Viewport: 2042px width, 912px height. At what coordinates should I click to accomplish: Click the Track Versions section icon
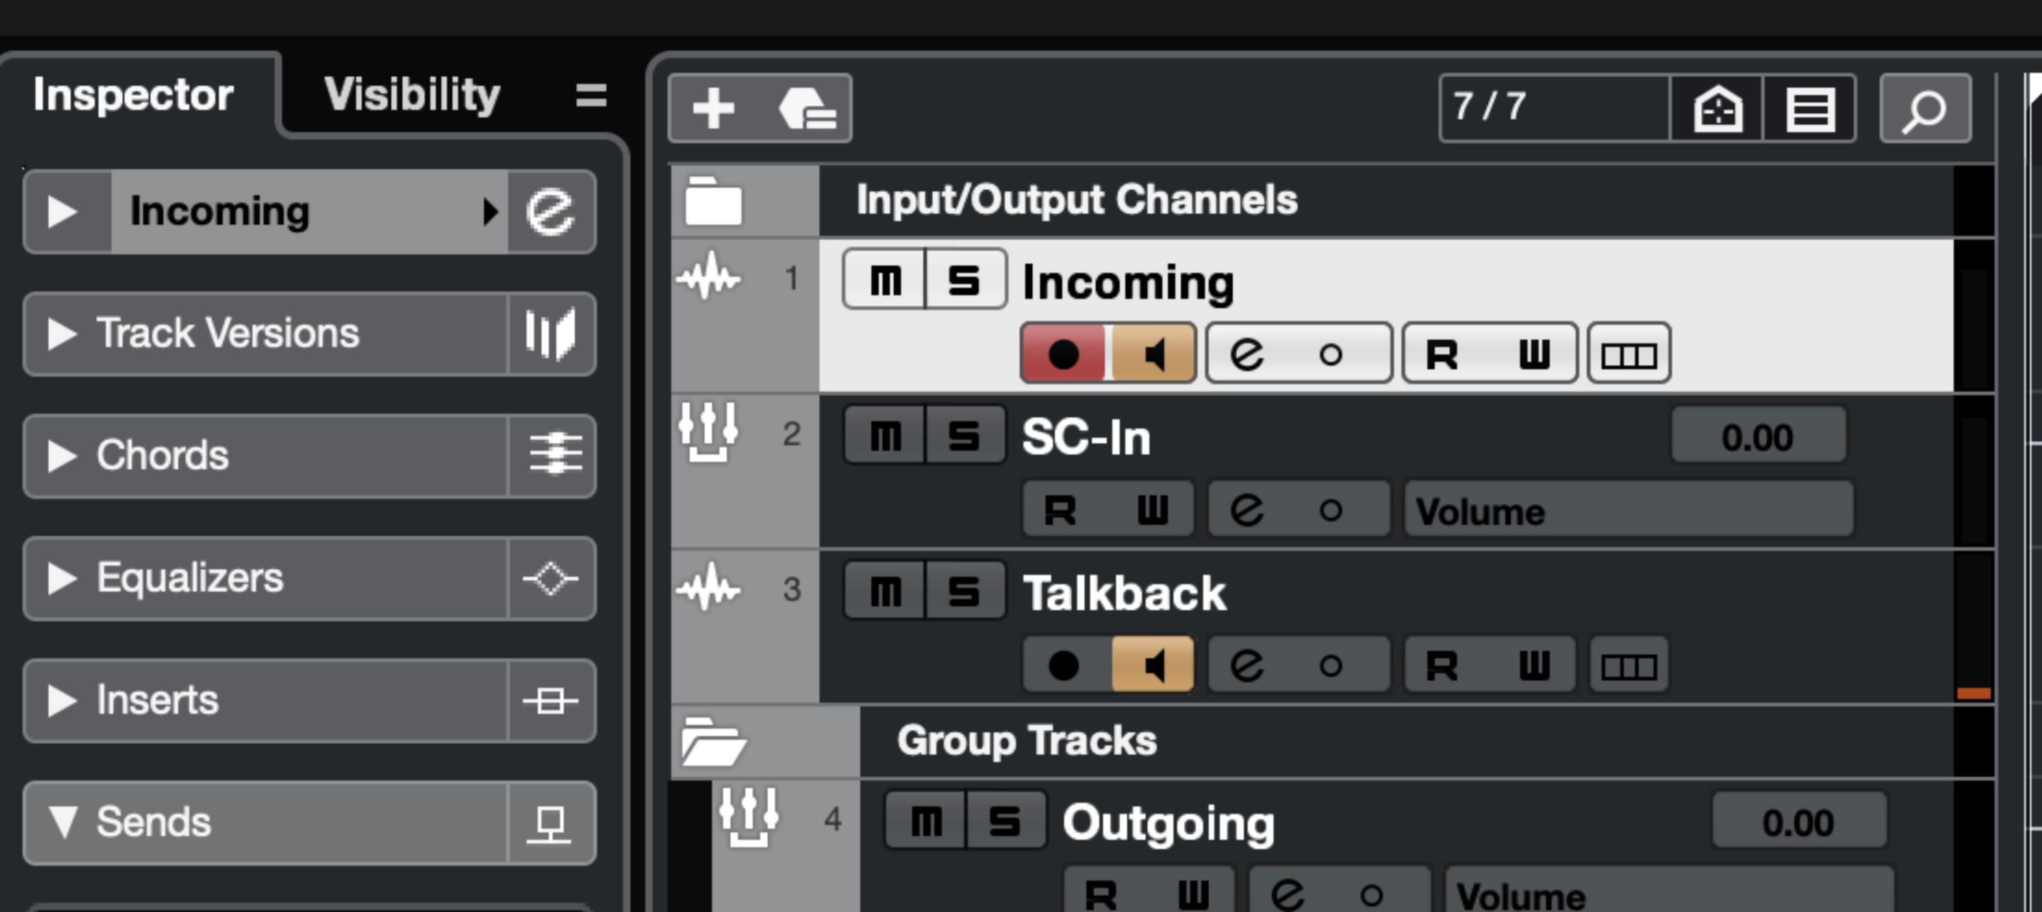tap(551, 334)
